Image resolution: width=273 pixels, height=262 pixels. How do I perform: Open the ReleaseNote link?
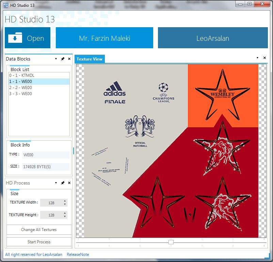pyautogui.click(x=78, y=255)
